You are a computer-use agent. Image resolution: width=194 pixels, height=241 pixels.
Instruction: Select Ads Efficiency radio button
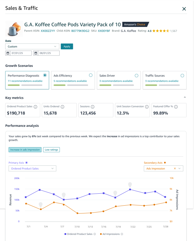(91, 75)
